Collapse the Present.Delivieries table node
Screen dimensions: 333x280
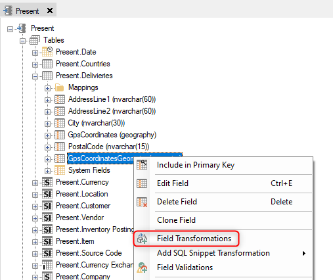click(35, 76)
